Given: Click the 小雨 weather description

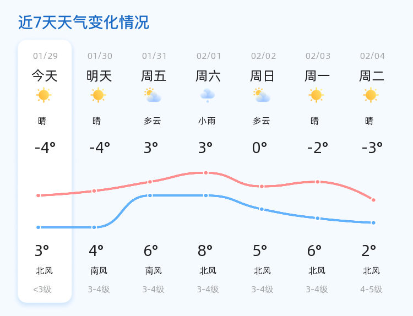Looking at the screenshot, I should (206, 121).
